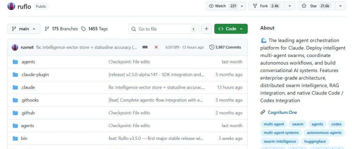The height and width of the screenshot is (149, 352).
Task: Click the .claude-plugin folder icon
Action: click(x=15, y=75)
